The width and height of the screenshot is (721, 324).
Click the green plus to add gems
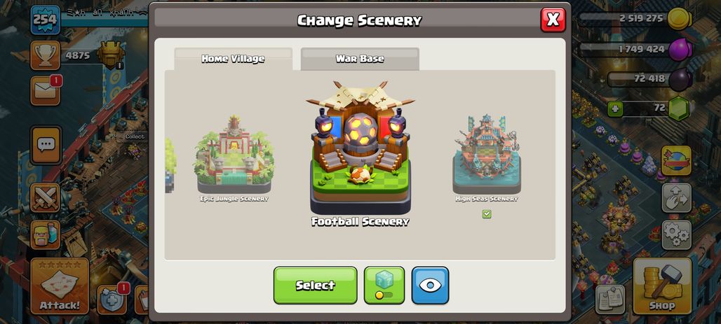[x=614, y=108]
